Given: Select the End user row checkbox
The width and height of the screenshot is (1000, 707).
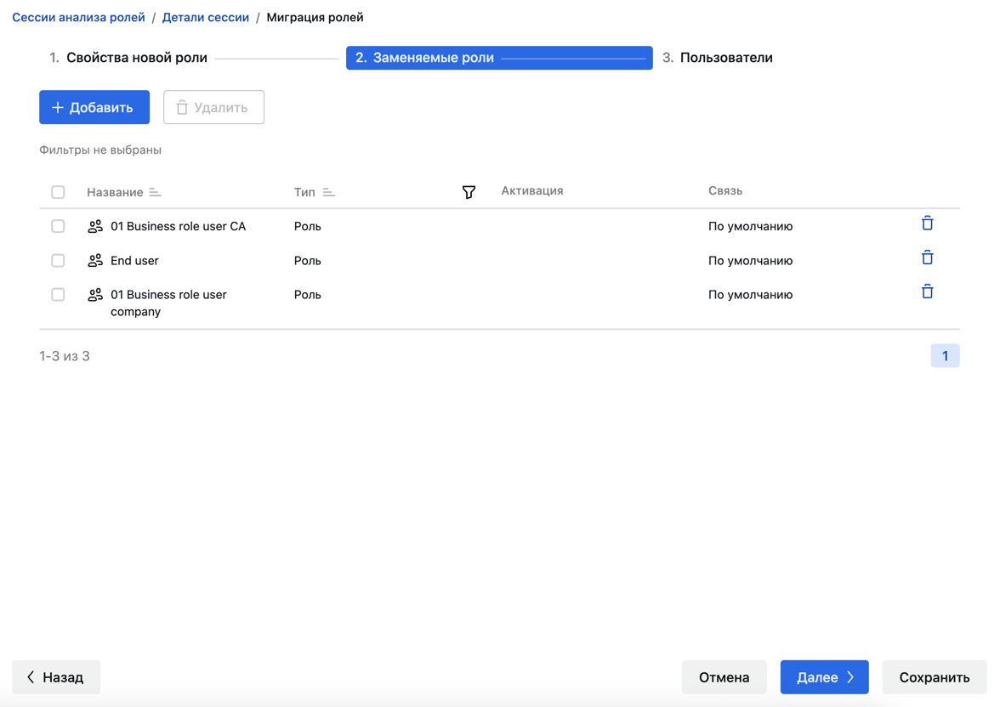Looking at the screenshot, I should tap(58, 260).
